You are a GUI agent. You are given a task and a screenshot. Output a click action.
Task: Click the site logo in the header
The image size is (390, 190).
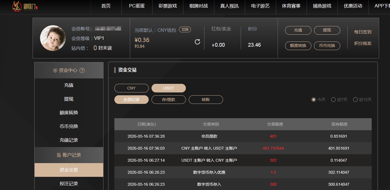(25, 6)
